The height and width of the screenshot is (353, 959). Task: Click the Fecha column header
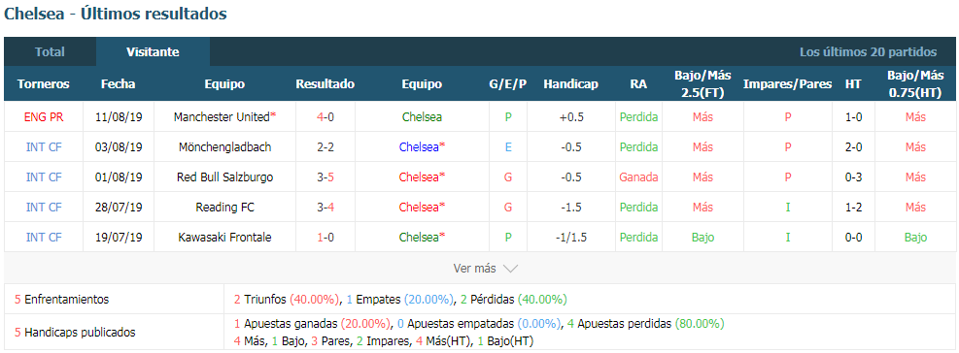tap(118, 84)
